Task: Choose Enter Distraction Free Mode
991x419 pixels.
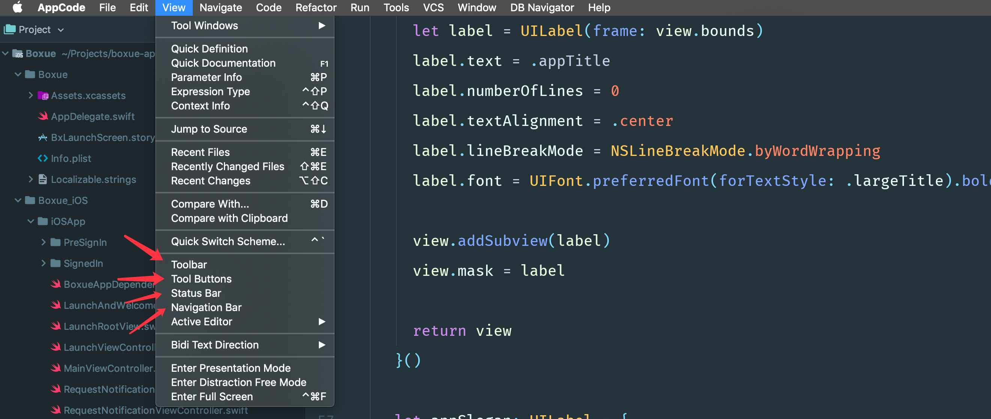Action: (245, 382)
